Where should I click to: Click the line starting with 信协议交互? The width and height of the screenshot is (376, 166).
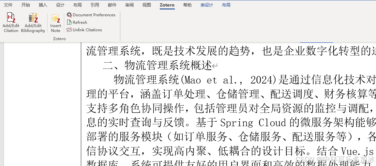point(231,152)
